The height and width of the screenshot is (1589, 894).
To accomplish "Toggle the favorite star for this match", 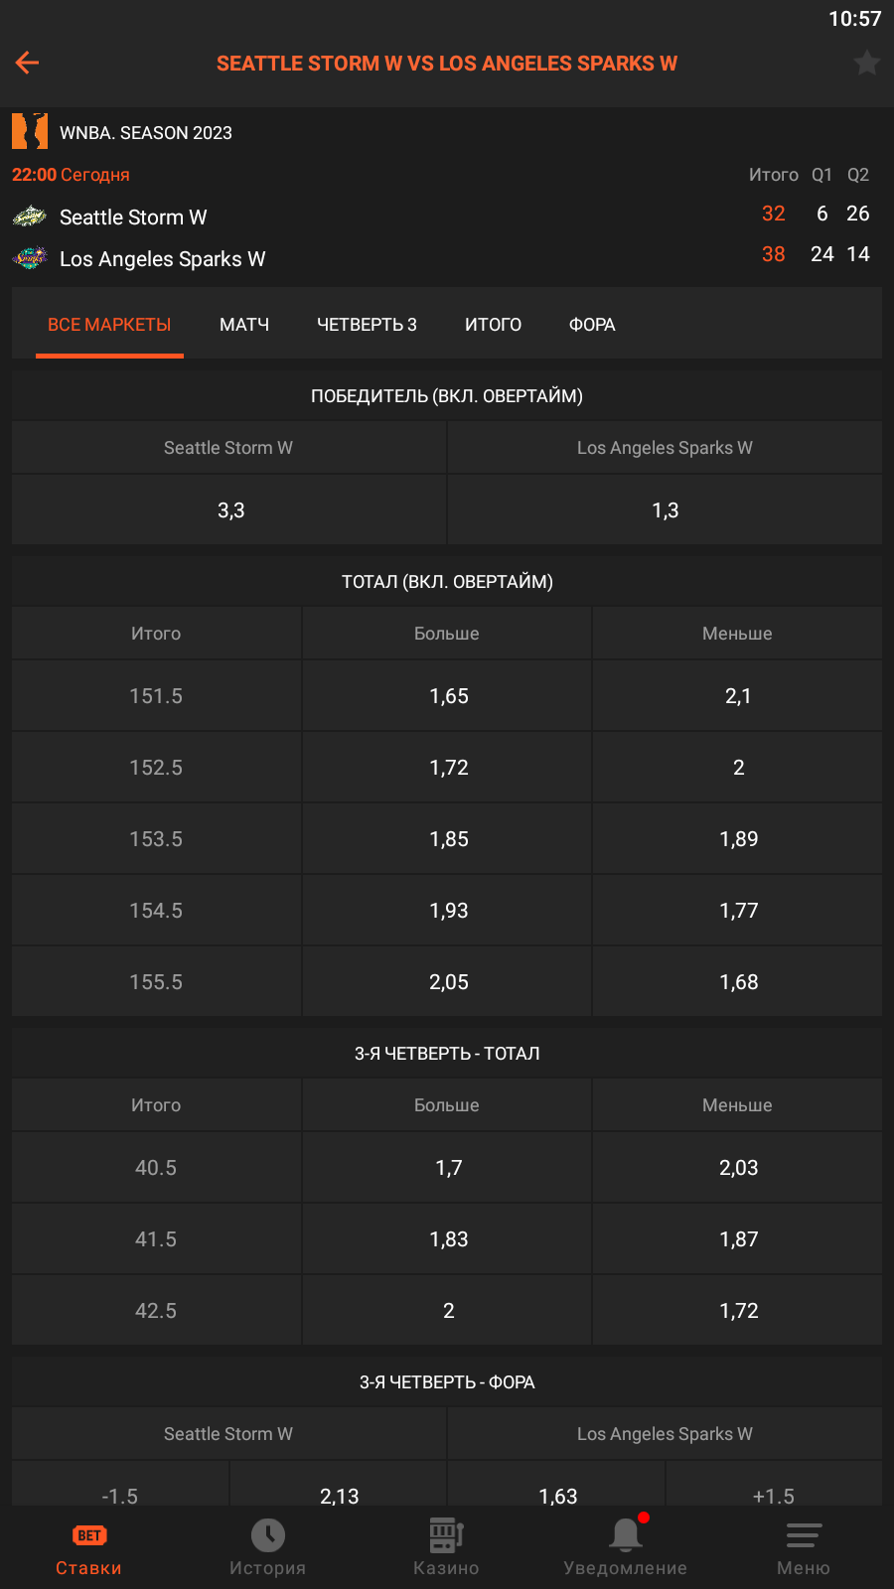I will 866,63.
